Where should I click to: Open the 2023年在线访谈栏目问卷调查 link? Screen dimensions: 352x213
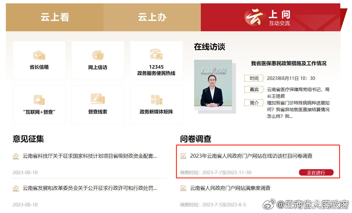pyautogui.click(x=251, y=156)
